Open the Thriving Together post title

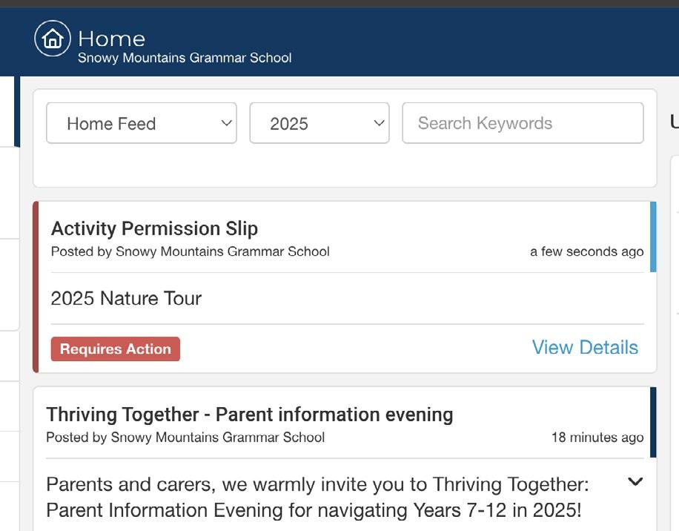[x=250, y=414]
